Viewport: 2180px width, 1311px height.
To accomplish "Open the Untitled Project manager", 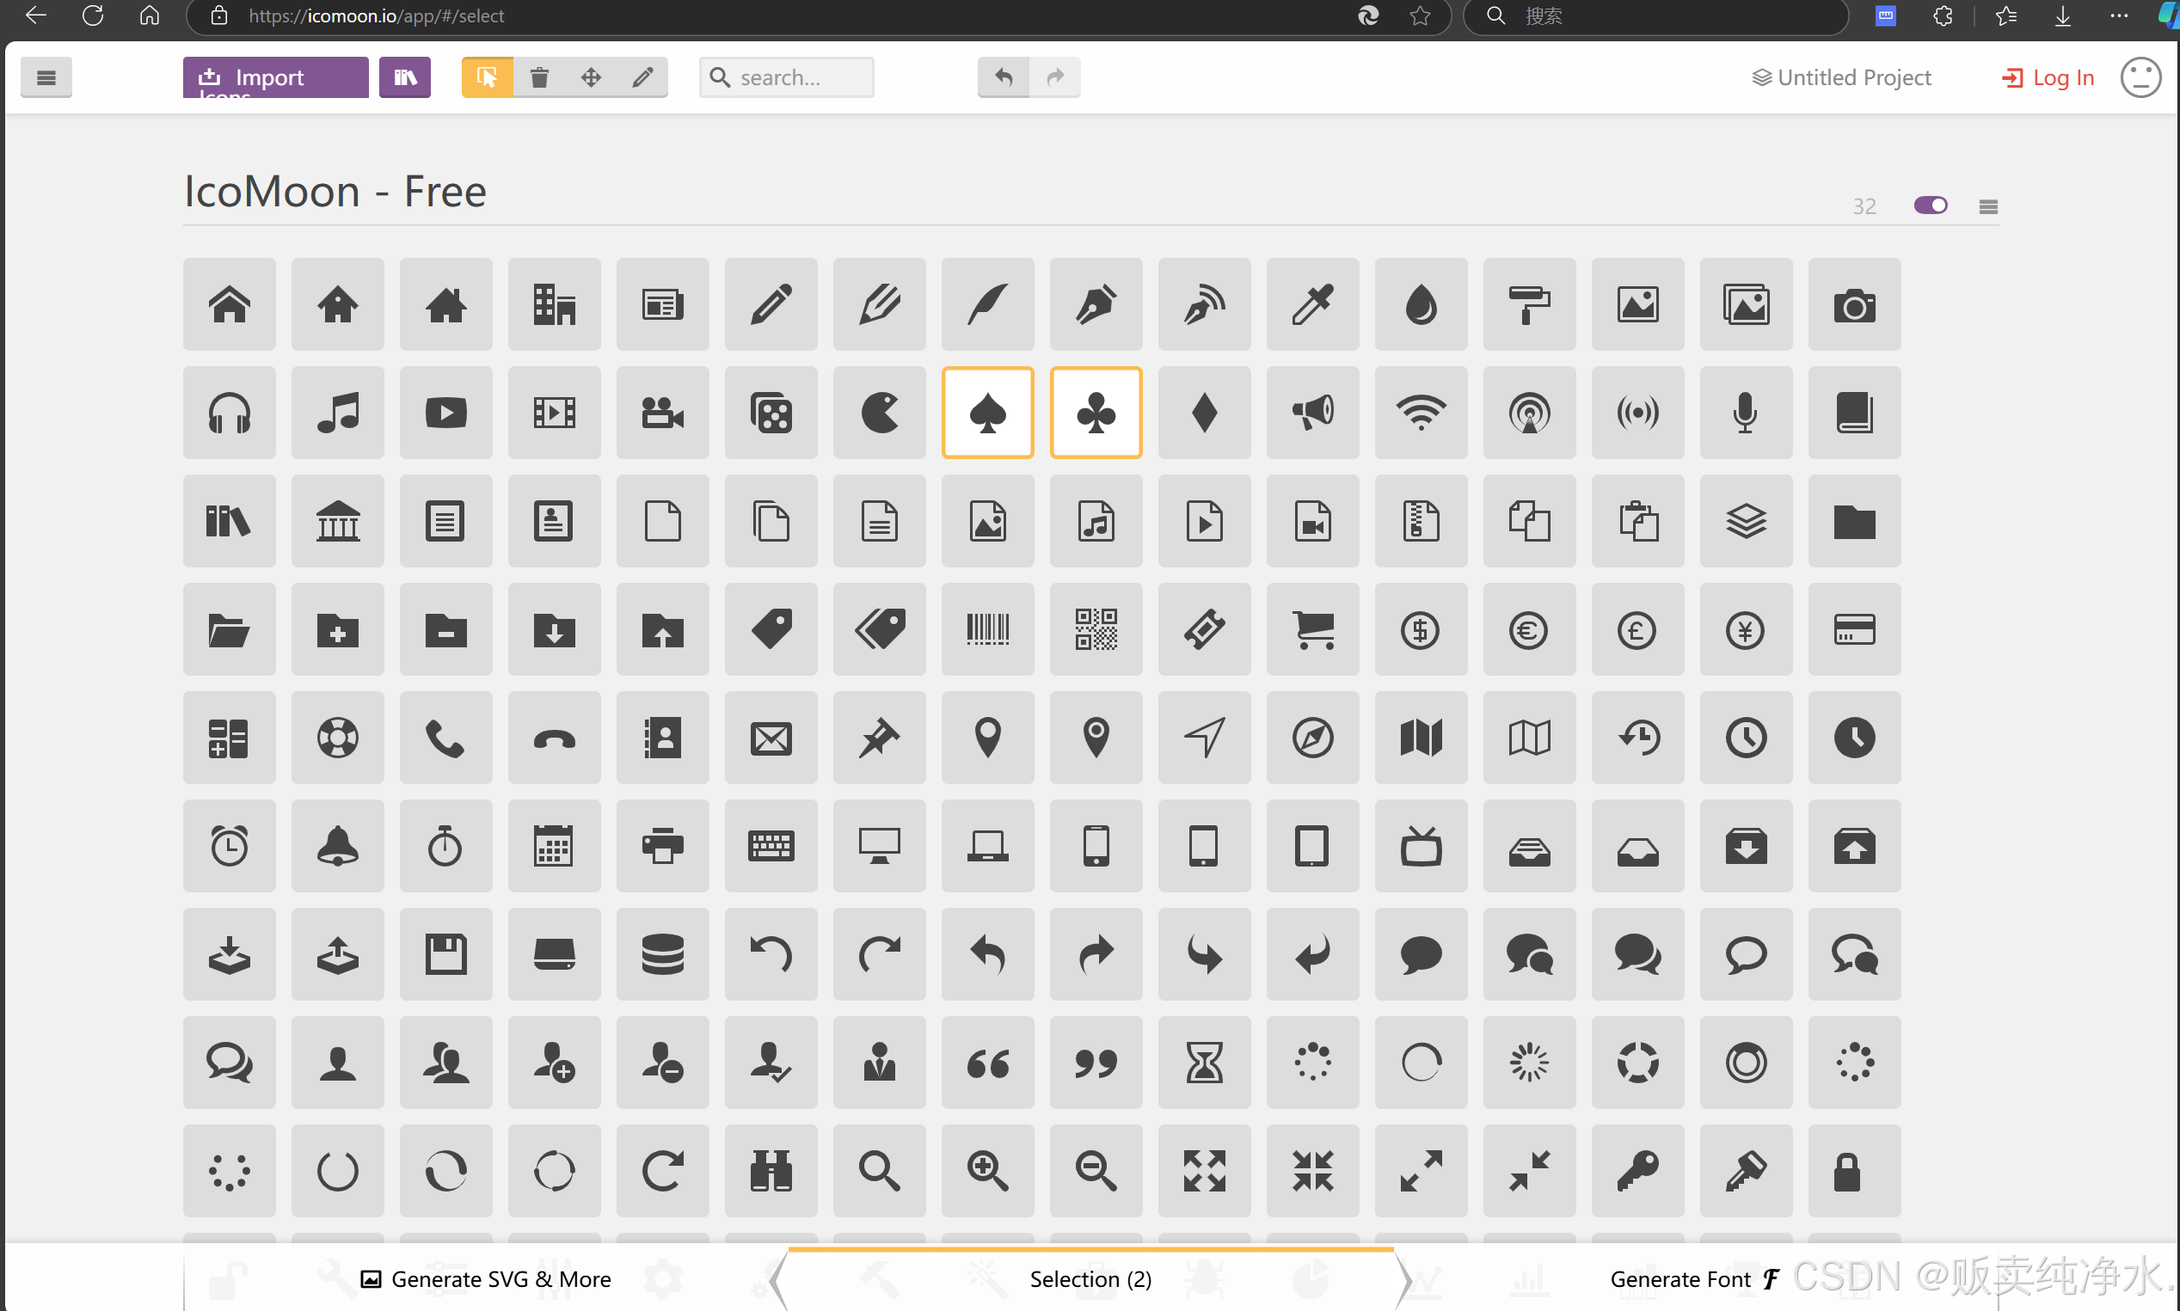I will 1841,77.
